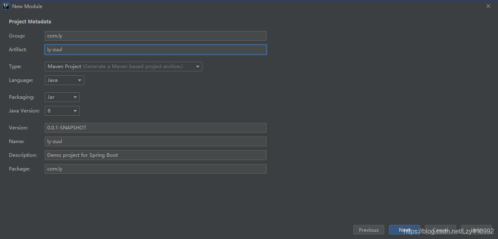Click the Description: label
Image resolution: width=498 pixels, height=239 pixels.
click(23, 155)
